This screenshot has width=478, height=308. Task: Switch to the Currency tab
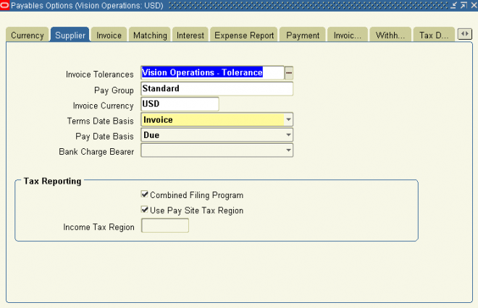tap(27, 35)
